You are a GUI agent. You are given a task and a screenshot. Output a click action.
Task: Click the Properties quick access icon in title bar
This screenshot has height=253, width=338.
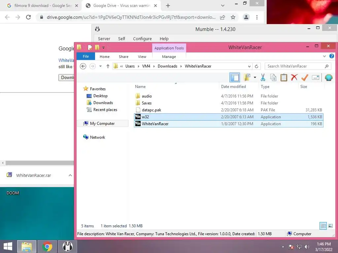click(90, 47)
